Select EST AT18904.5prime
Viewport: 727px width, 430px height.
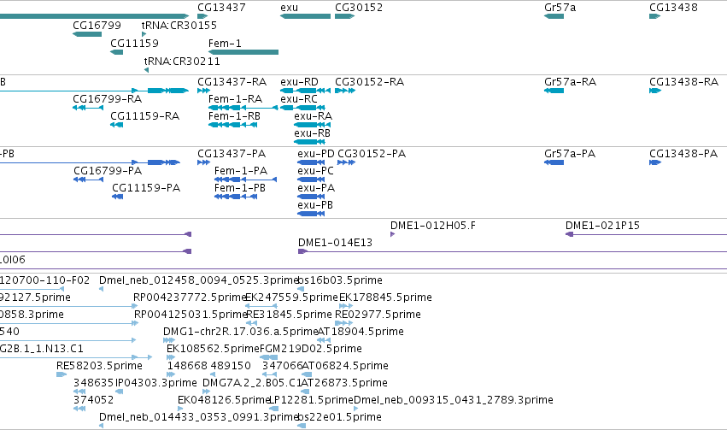pyautogui.click(x=361, y=333)
